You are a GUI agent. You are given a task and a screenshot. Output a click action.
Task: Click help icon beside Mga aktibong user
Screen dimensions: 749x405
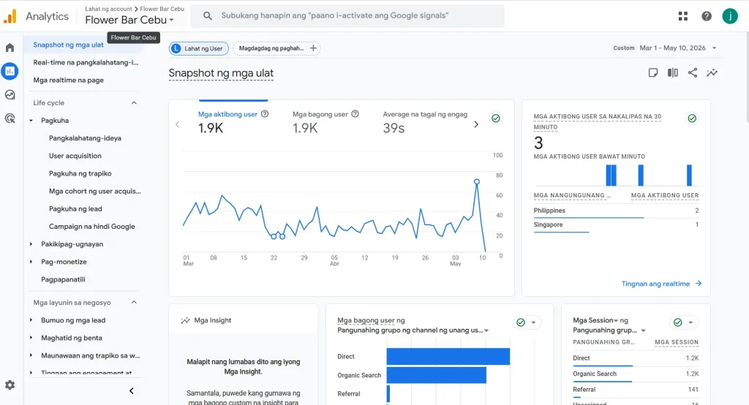click(x=265, y=114)
